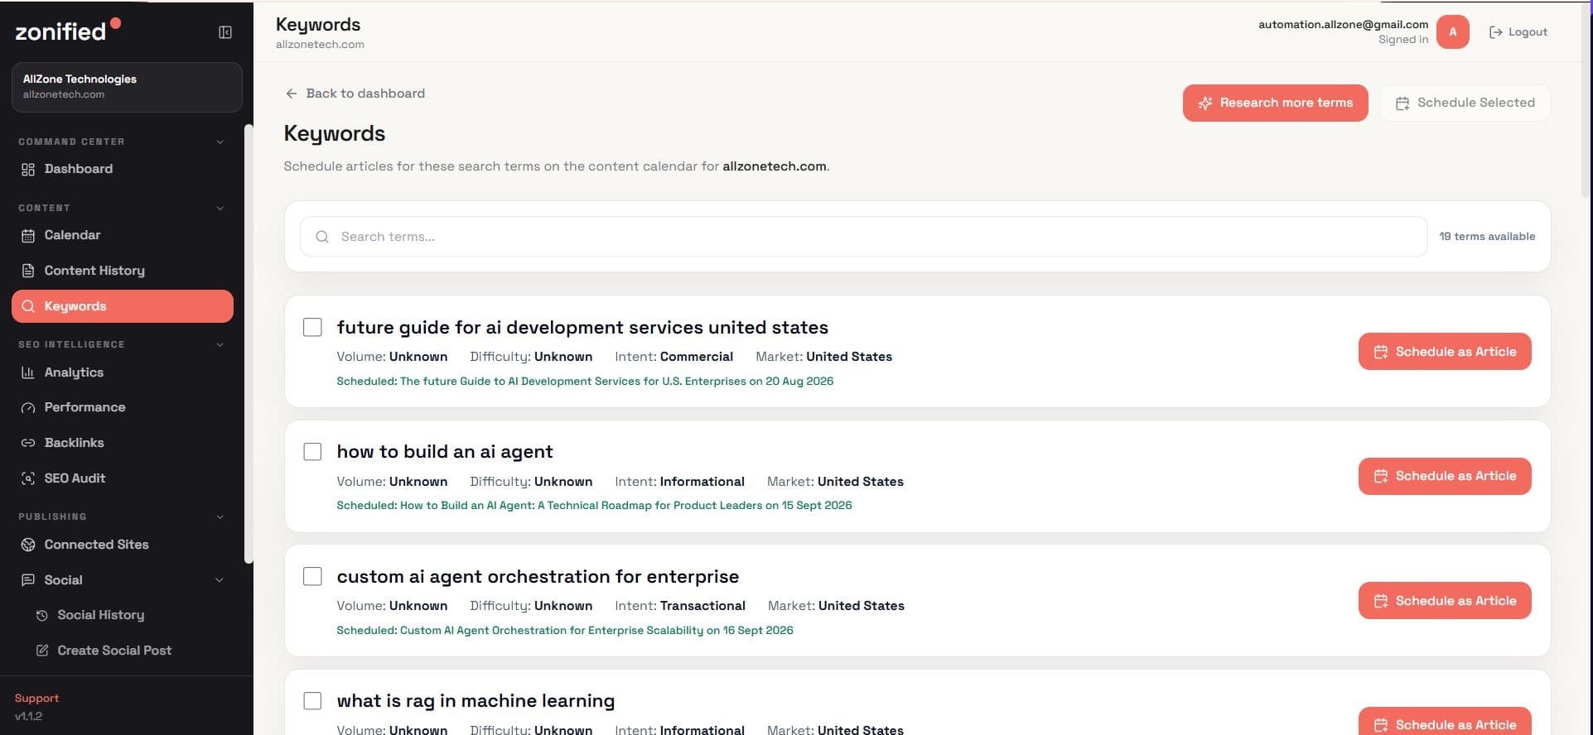1593x735 pixels.
Task: Click the Research more terms button
Action: coord(1275,103)
